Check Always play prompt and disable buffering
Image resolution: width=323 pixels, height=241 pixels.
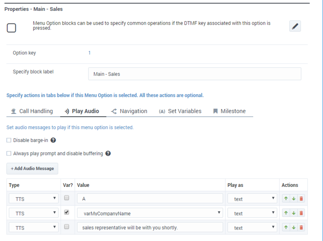tap(9, 153)
